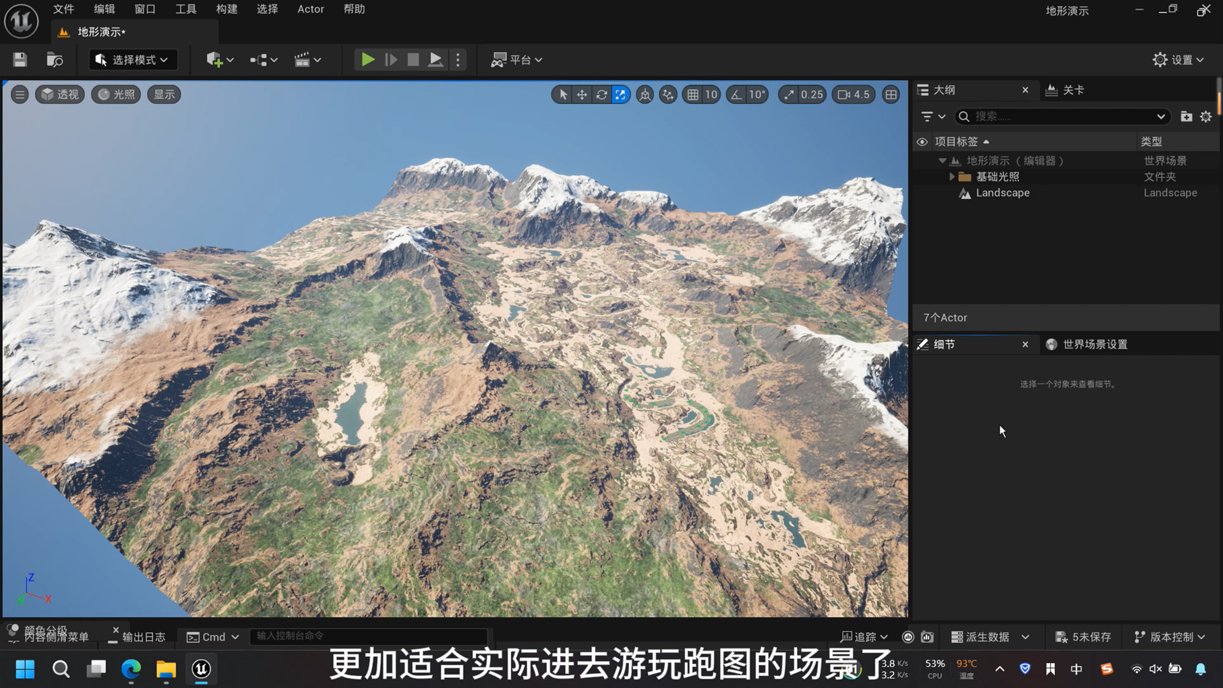Open the content browse icon next to save
Image resolution: width=1223 pixels, height=688 pixels.
[x=55, y=59]
